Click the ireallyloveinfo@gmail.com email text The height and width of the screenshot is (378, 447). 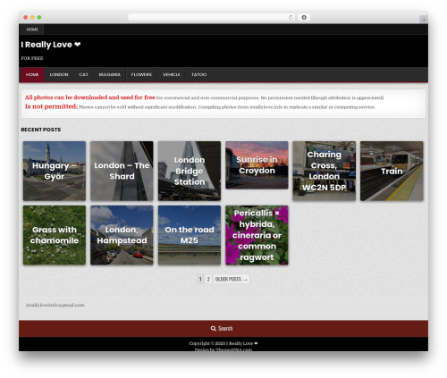click(55, 305)
